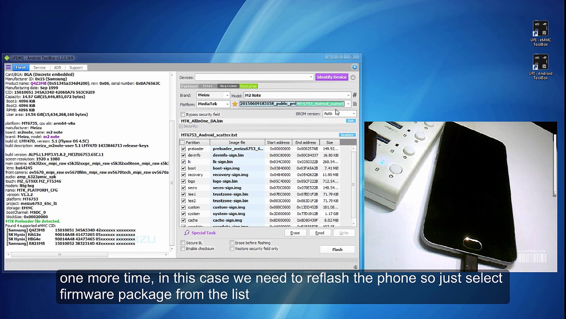566x319 pixels.
Task: Click the Read button
Action: [x=320, y=233]
